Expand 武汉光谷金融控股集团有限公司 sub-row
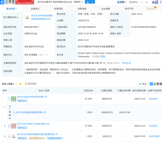Viewport: 162px width, 143px height. [14, 112]
